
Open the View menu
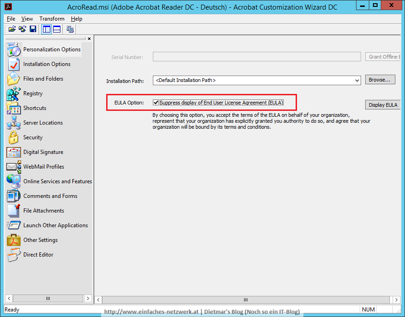coord(27,19)
